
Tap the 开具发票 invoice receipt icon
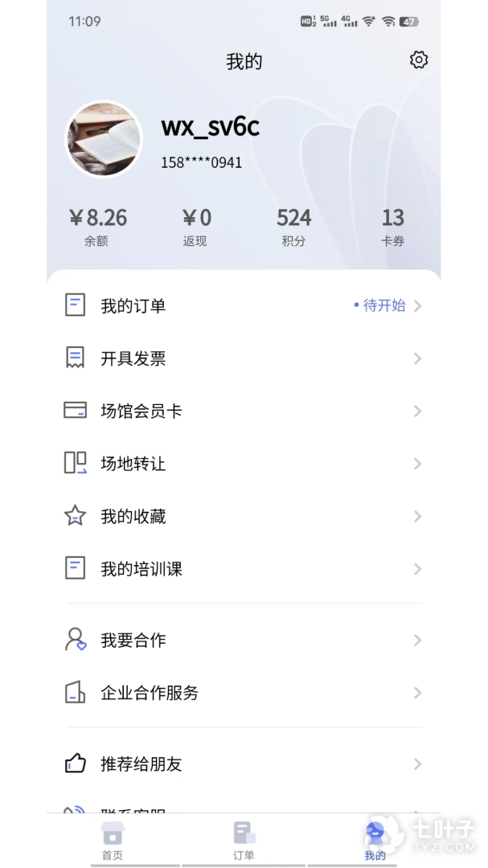pyautogui.click(x=75, y=358)
